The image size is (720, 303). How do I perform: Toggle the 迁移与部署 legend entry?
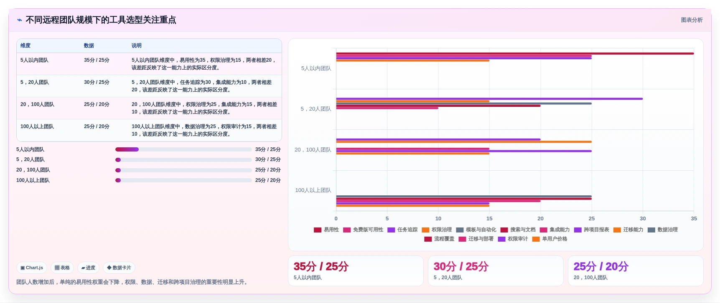(476, 239)
